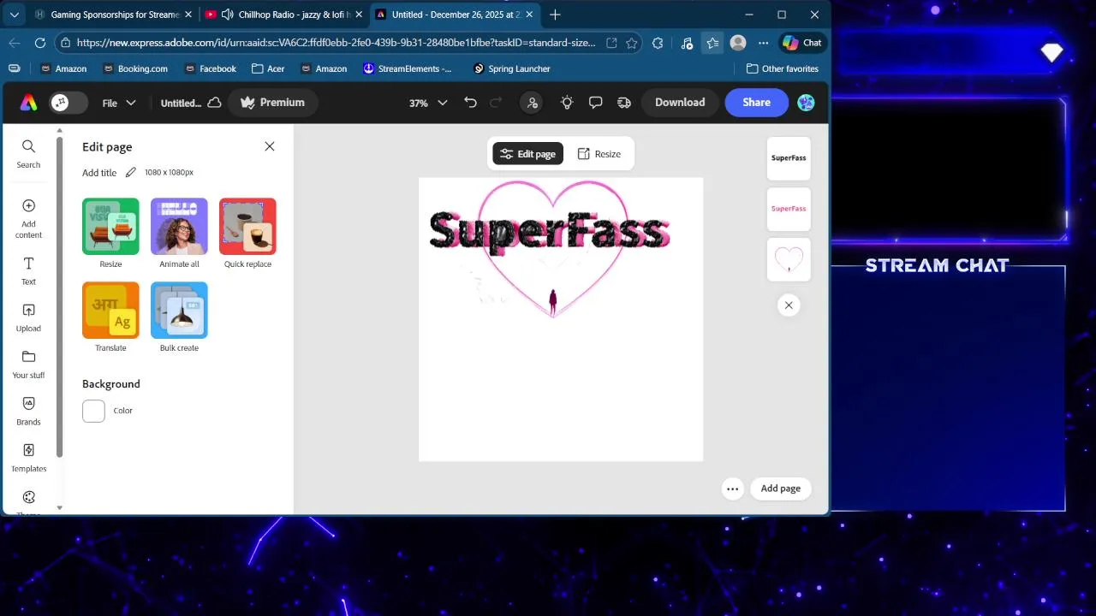The width and height of the screenshot is (1096, 616).
Task: Open the white Background color swatch
Action: pyautogui.click(x=93, y=411)
